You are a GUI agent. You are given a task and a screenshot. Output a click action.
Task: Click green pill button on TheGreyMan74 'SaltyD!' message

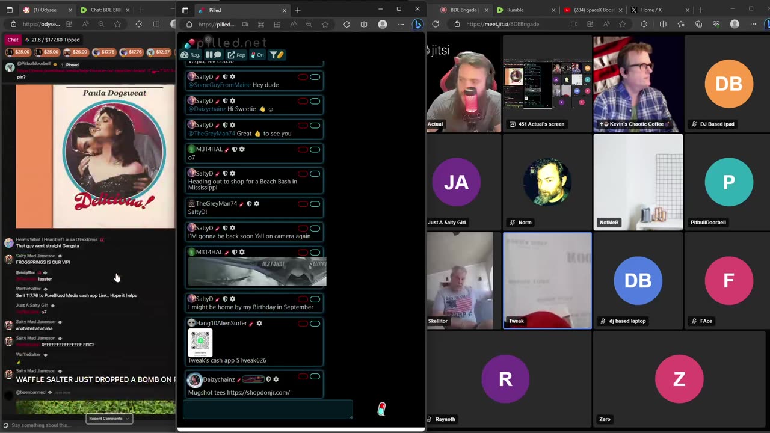[x=315, y=204]
